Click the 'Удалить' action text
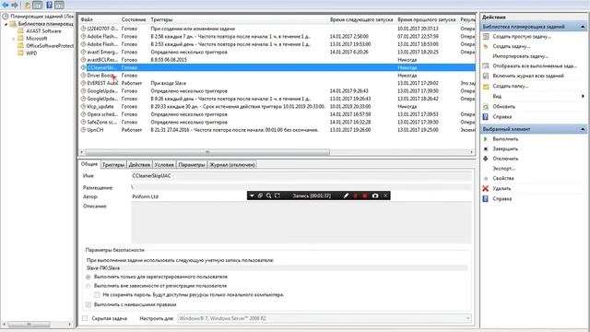590x332 pixels. [x=501, y=188]
